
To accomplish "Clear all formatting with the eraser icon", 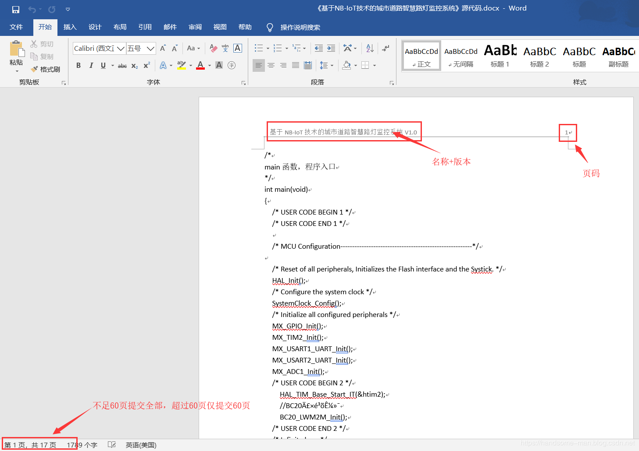I will tap(214, 48).
